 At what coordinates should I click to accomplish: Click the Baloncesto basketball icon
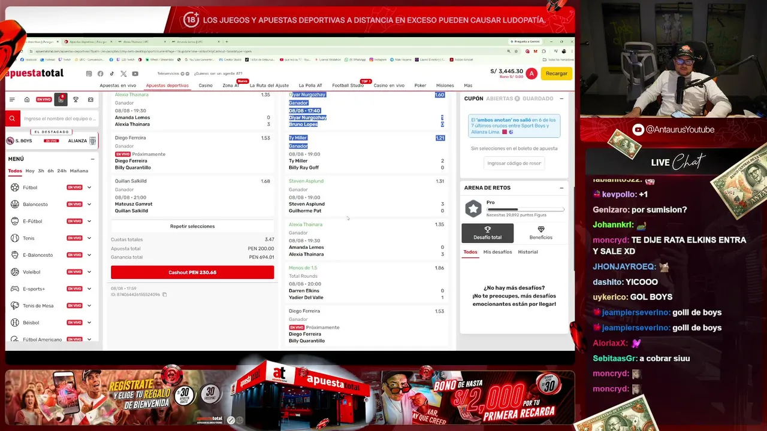(x=15, y=204)
